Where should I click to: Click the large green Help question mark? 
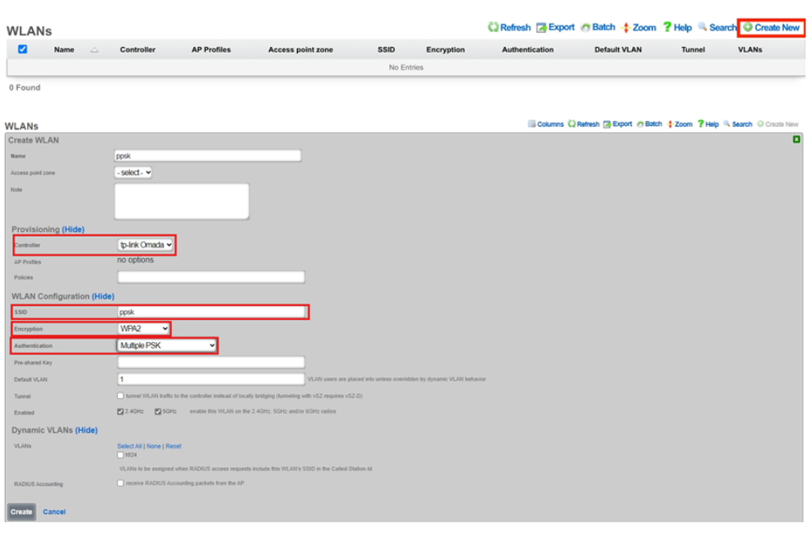(x=667, y=27)
